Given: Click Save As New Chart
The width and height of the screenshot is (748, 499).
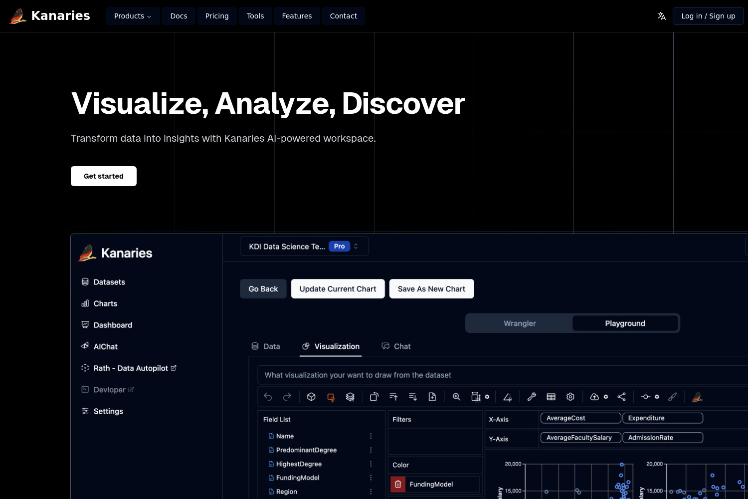Looking at the screenshot, I should click(x=431, y=289).
